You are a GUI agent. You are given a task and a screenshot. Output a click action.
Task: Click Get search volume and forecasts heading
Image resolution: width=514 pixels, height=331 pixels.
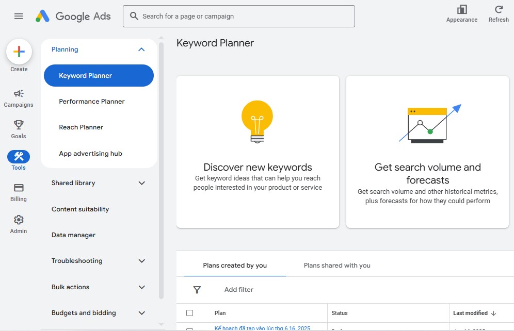click(427, 174)
